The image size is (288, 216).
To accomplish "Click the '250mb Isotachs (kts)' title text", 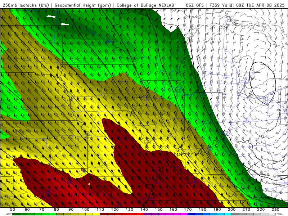I will click(26, 5).
